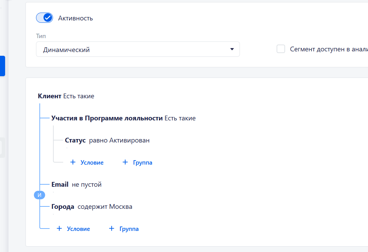Click the blue sidebar item on left edge

click(x=2, y=66)
